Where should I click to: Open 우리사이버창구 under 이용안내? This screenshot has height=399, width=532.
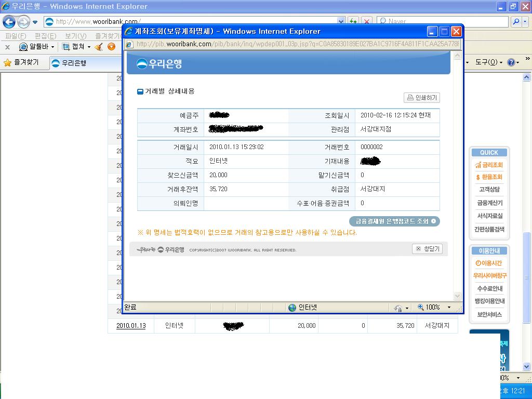coord(489,275)
